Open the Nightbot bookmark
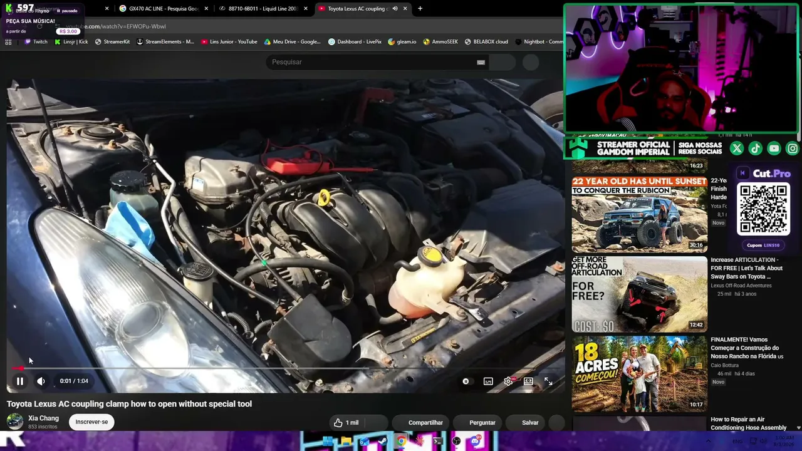Image resolution: width=802 pixels, height=451 pixels. (539, 42)
